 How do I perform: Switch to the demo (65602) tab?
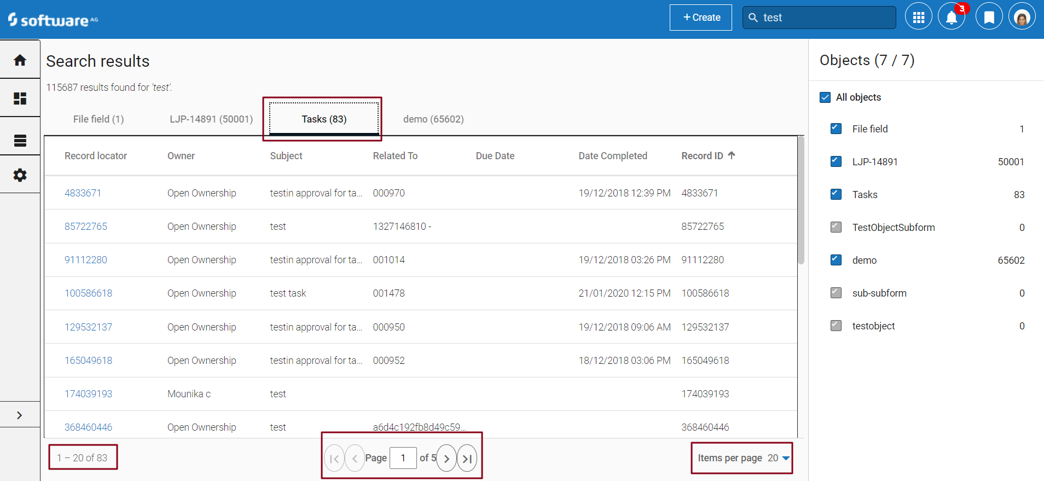pyautogui.click(x=433, y=119)
